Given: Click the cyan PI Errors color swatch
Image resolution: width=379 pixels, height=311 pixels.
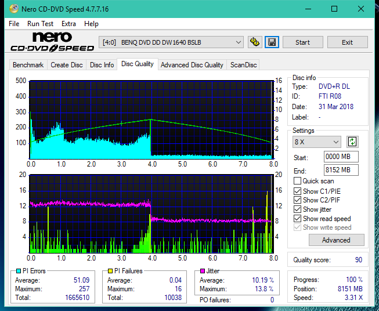Looking at the screenshot, I should [19, 271].
